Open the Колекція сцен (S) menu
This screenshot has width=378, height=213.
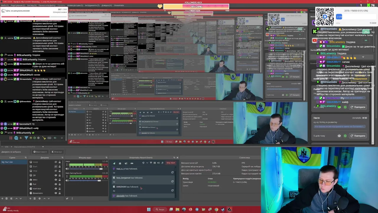point(75,5)
